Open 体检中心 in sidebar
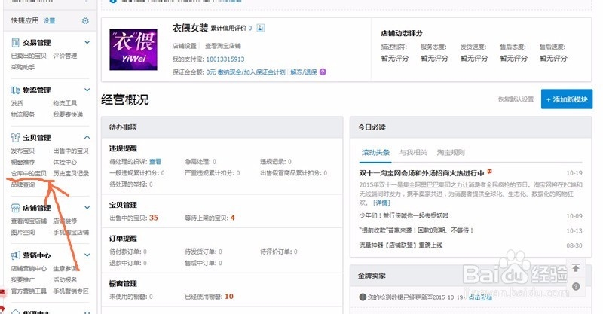This screenshot has width=603, height=314. coord(65,162)
